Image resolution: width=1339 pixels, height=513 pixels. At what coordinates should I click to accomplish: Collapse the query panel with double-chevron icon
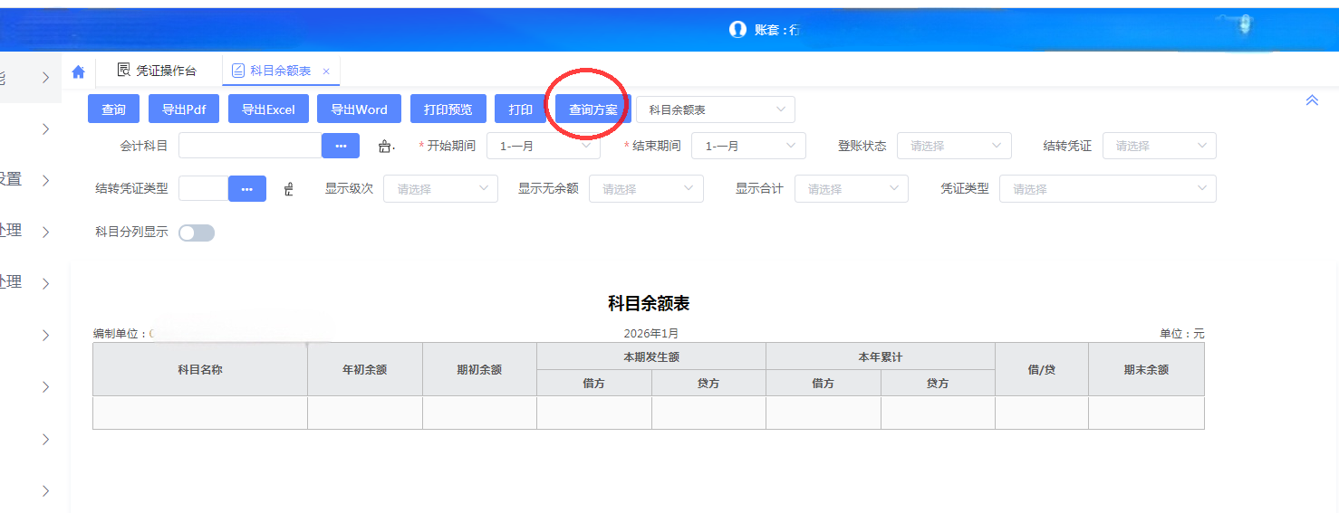pyautogui.click(x=1311, y=100)
